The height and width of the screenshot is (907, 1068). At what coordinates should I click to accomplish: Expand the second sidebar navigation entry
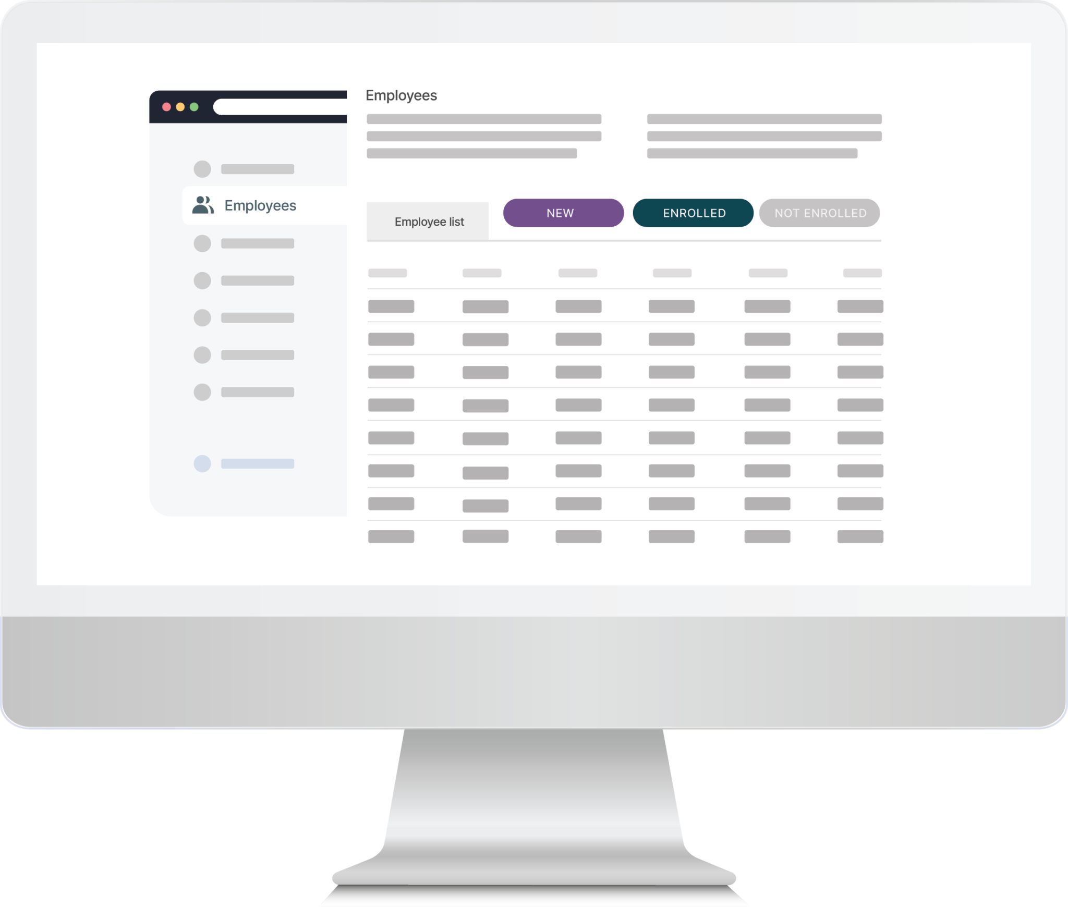click(x=259, y=205)
